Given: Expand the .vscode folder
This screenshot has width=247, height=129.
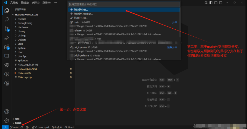Looking at the screenshot, I should (x=43, y=19).
